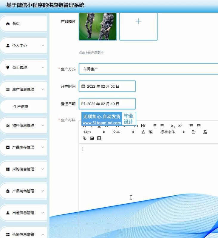The image size is (218, 238).
Task: Click the list icon for 生产信息管理
Action: coord(8,89)
